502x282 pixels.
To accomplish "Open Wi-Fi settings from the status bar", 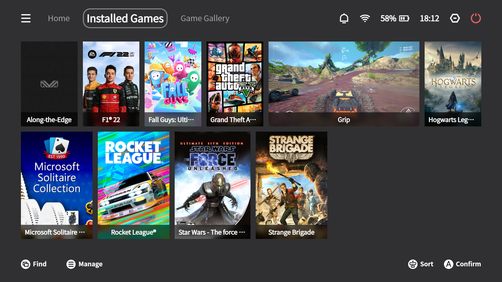I will click(x=365, y=18).
